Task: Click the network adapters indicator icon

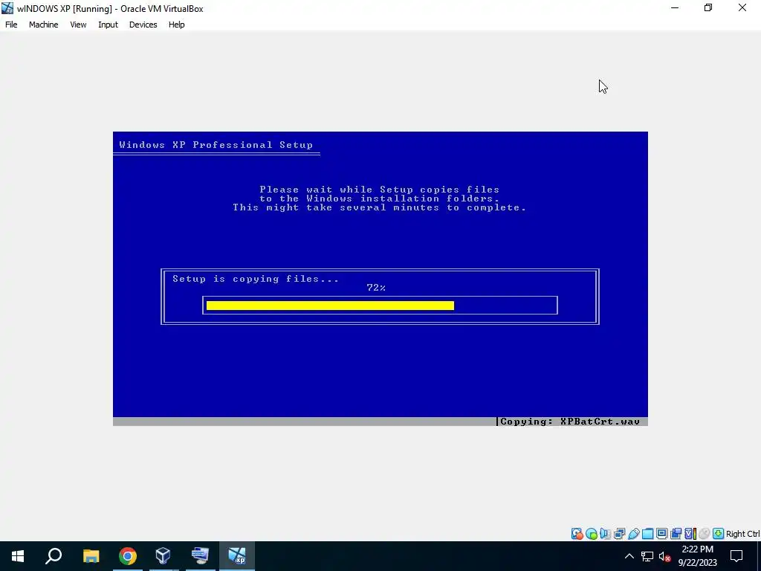Action: coord(619,534)
